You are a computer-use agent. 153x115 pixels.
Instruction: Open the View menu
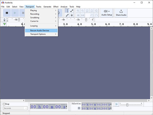pyautogui.click(x=21, y=7)
